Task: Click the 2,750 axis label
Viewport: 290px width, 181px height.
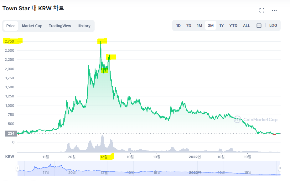Action: pyautogui.click(x=9, y=41)
